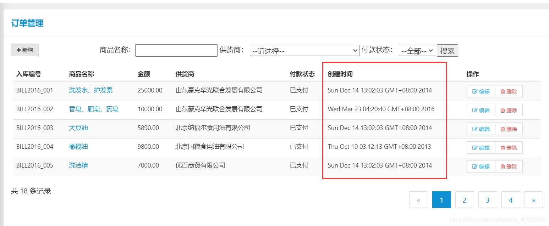This screenshot has width=549, height=226.
Task: Click supplier 北京纳福尔食用油有限公司
Action: click(x=213, y=128)
